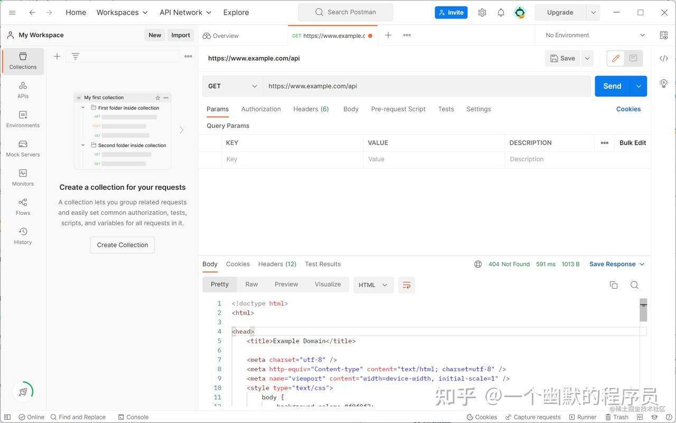The image size is (676, 423).
Task: Open the HTML response format dropdown
Action: coord(373,285)
